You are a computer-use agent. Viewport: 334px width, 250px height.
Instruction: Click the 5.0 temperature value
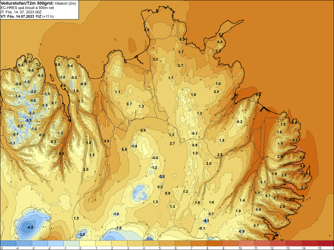click(x=147, y=30)
